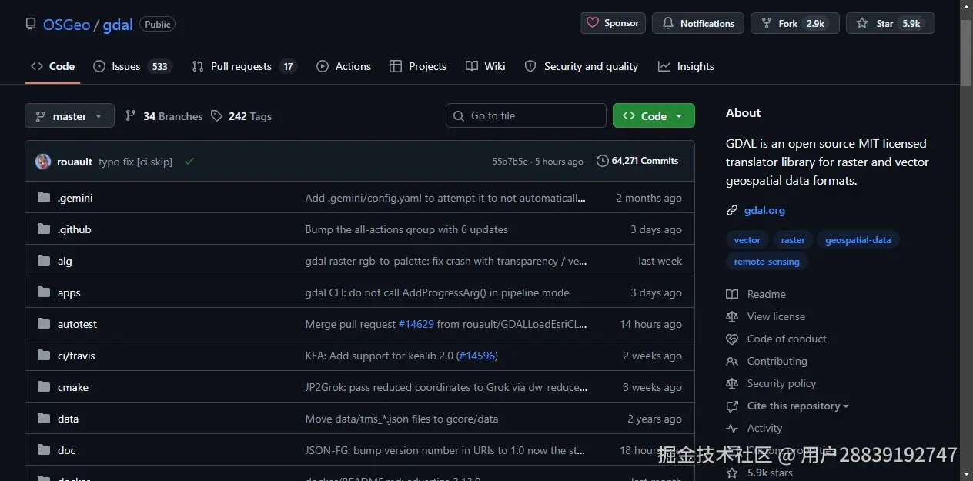Open pull request #14596 link
Screen dimensions: 973x481
(x=476, y=356)
